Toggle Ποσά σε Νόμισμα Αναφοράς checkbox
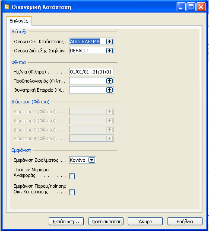Screen dimensions: 209x231 pyautogui.click(x=72, y=176)
